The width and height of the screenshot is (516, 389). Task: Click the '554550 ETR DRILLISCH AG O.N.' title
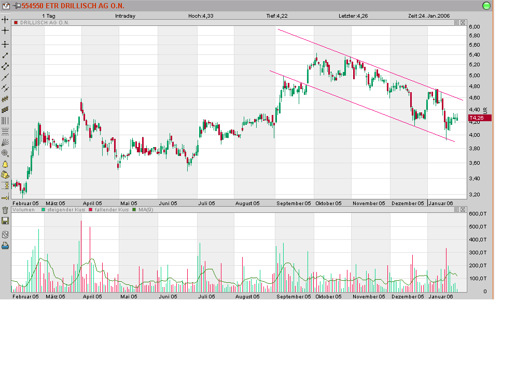73,6
